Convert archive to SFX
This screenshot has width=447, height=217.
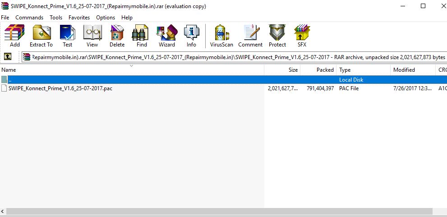(302, 36)
